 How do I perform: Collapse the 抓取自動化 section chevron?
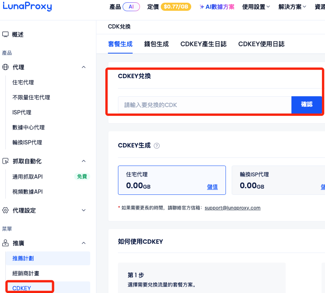(x=84, y=161)
